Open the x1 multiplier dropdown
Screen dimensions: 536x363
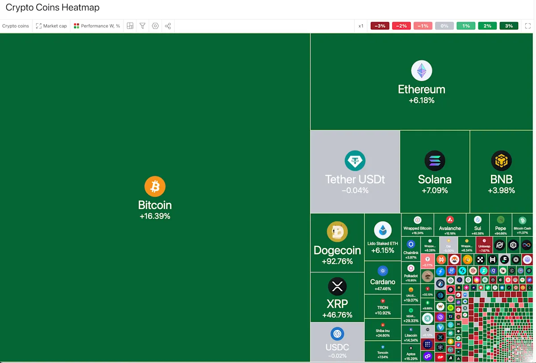pyautogui.click(x=361, y=26)
